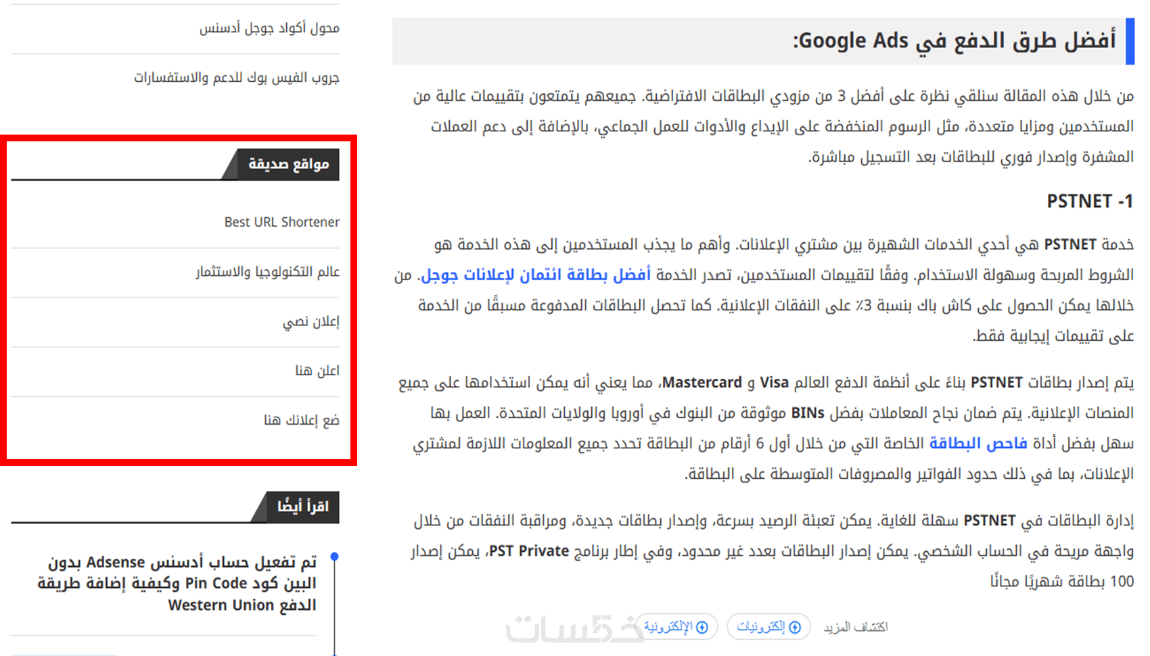Screen dimensions: 1150x656
Task: Open the Adsense Pin Code related article
Action: click(177, 584)
